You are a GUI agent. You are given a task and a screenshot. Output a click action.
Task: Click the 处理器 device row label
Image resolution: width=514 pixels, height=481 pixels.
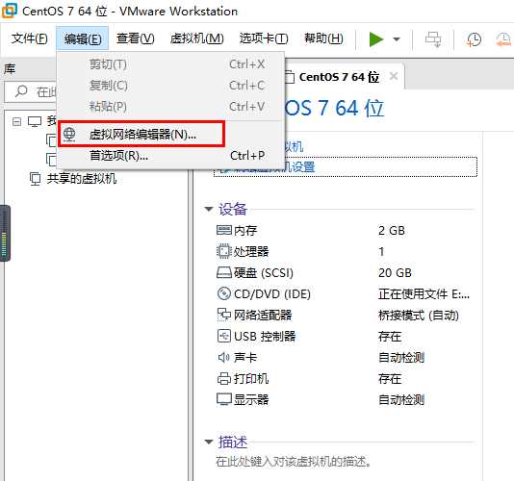click(x=251, y=251)
